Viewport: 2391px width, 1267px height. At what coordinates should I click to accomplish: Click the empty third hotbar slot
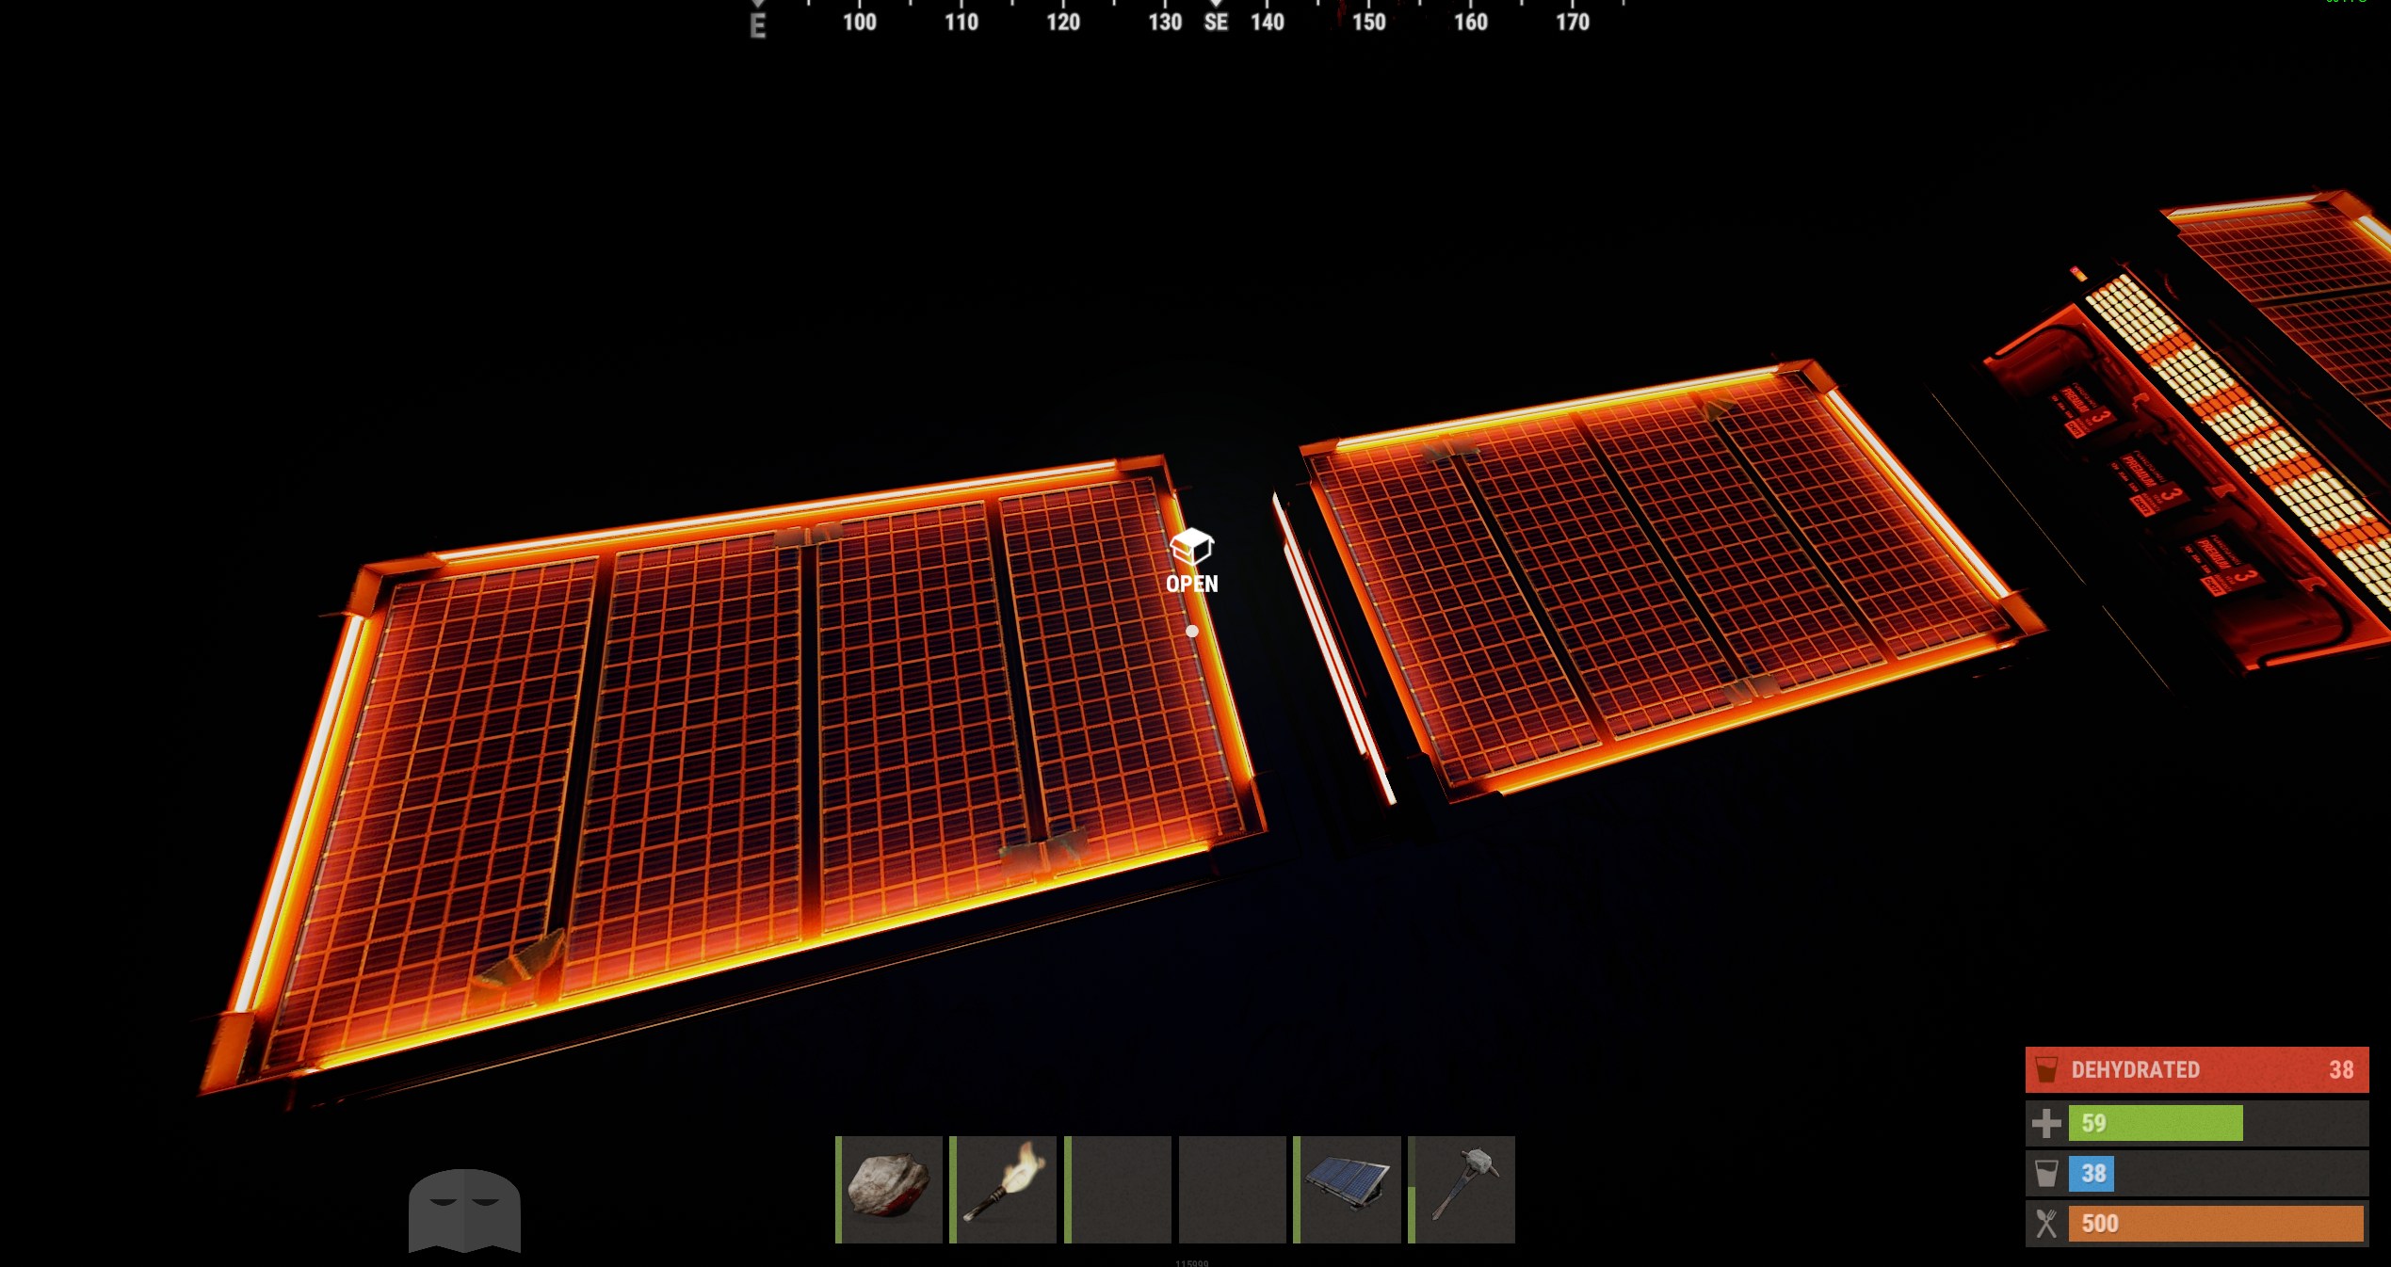(1118, 1189)
